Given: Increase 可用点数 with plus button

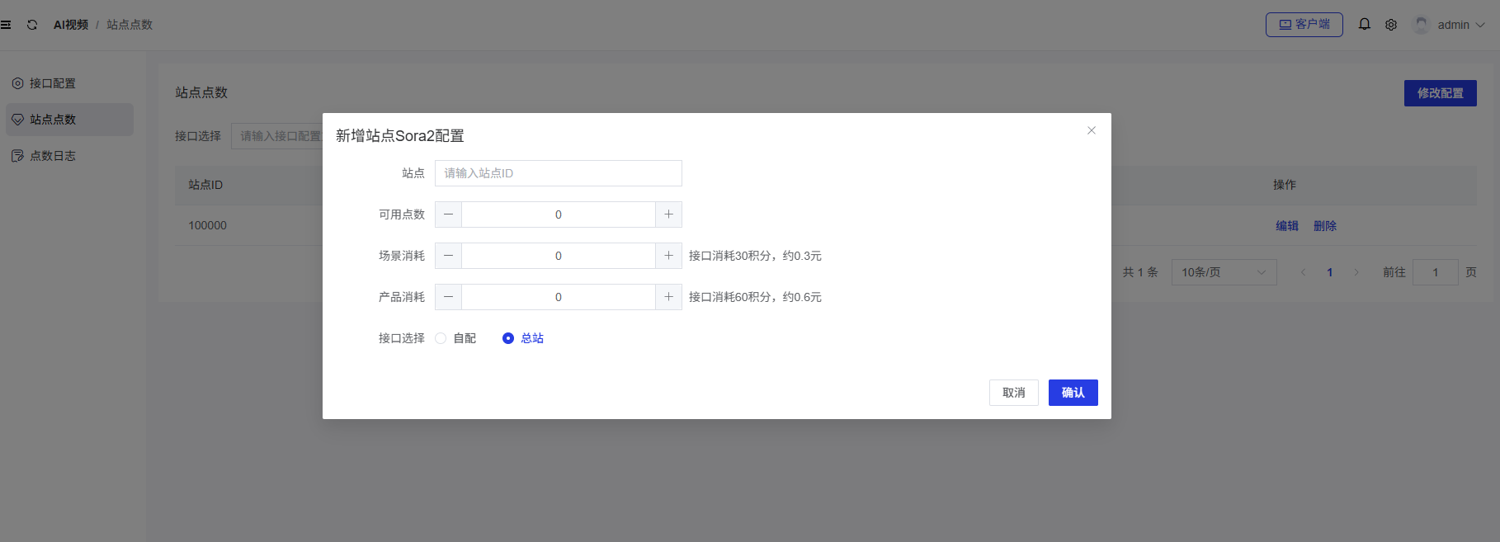Looking at the screenshot, I should [668, 214].
